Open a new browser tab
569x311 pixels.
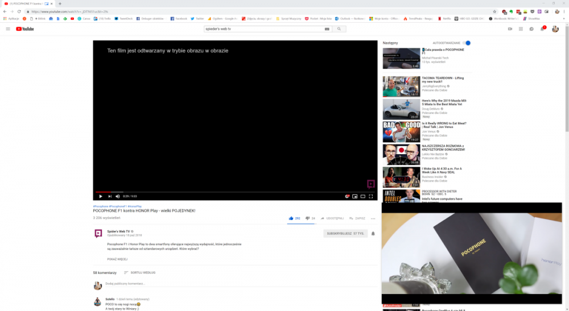click(x=60, y=3)
